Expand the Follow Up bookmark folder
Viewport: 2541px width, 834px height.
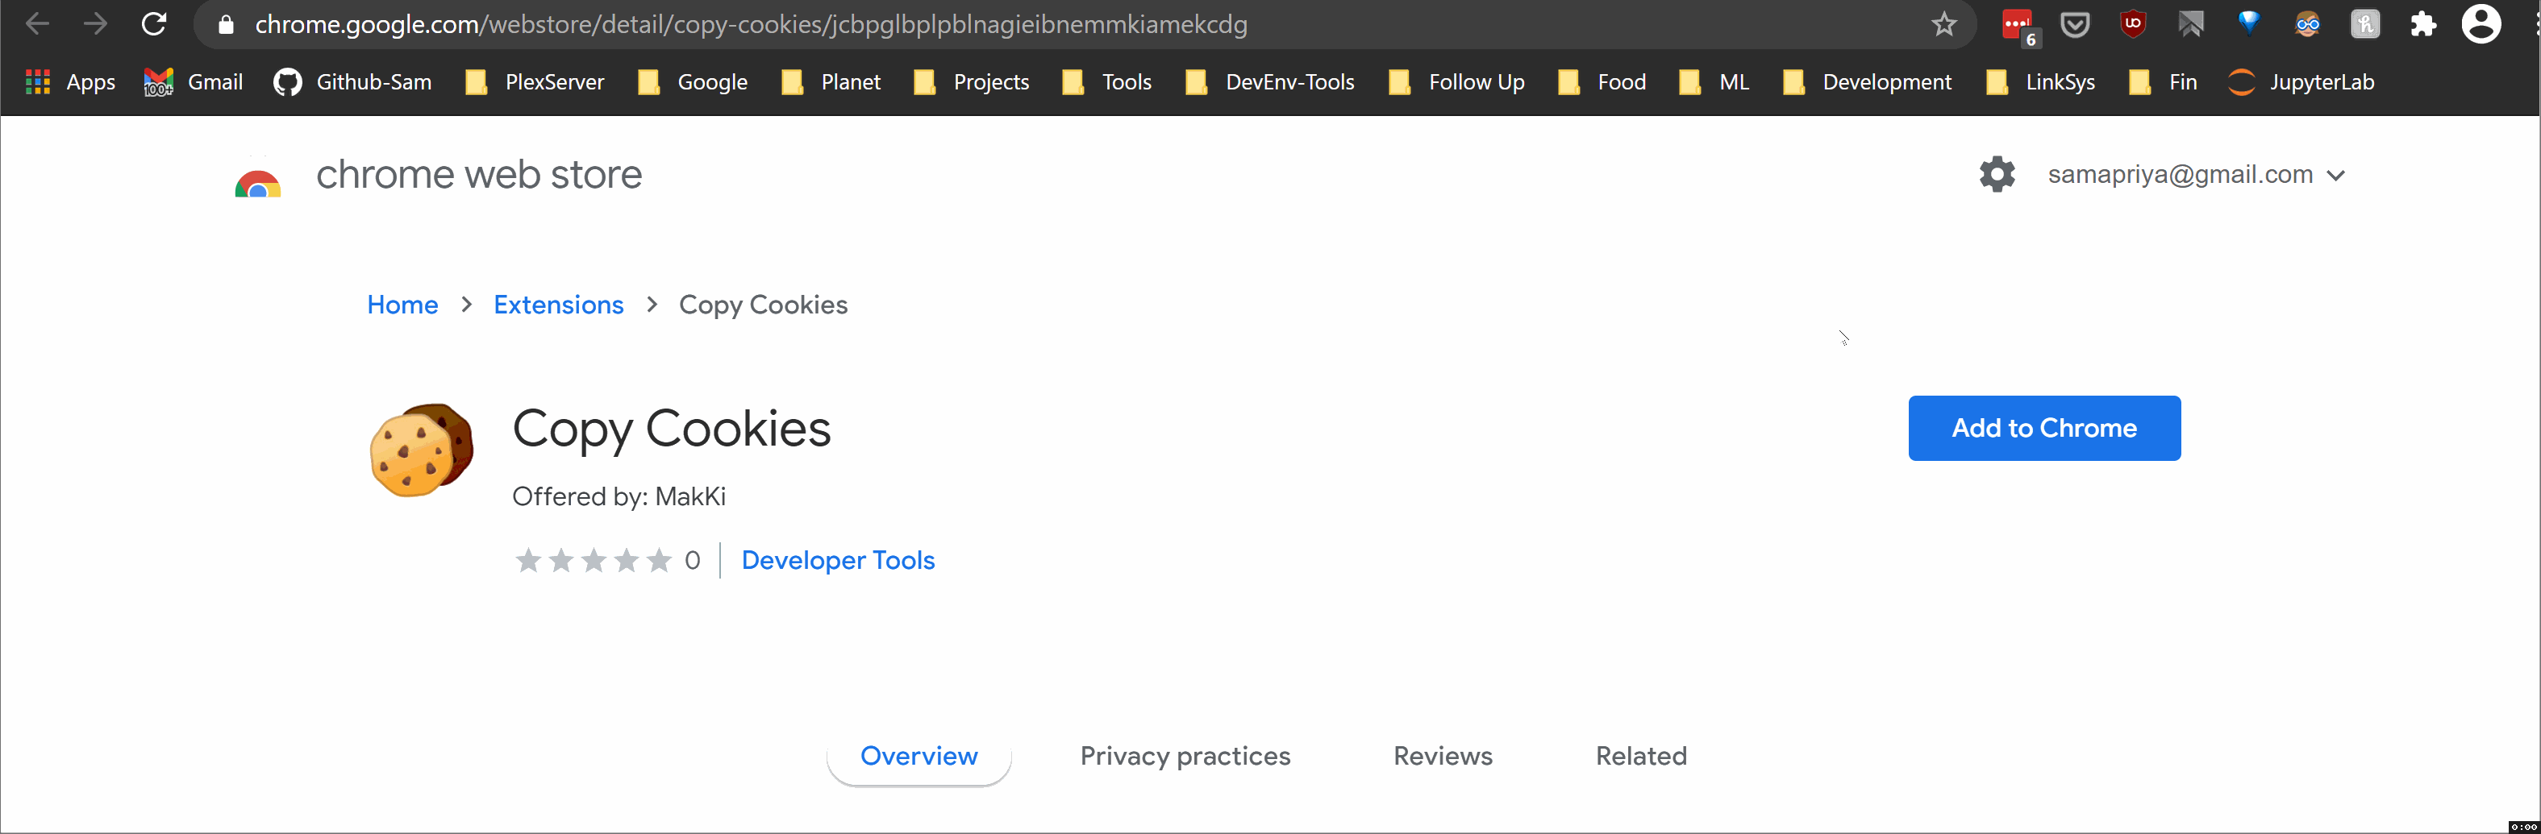(1457, 82)
